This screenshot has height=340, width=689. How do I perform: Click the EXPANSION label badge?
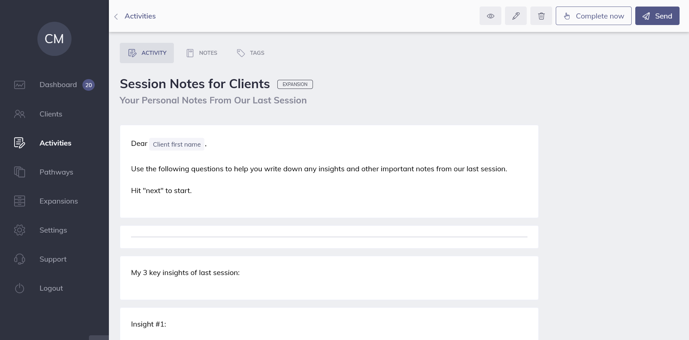click(295, 84)
